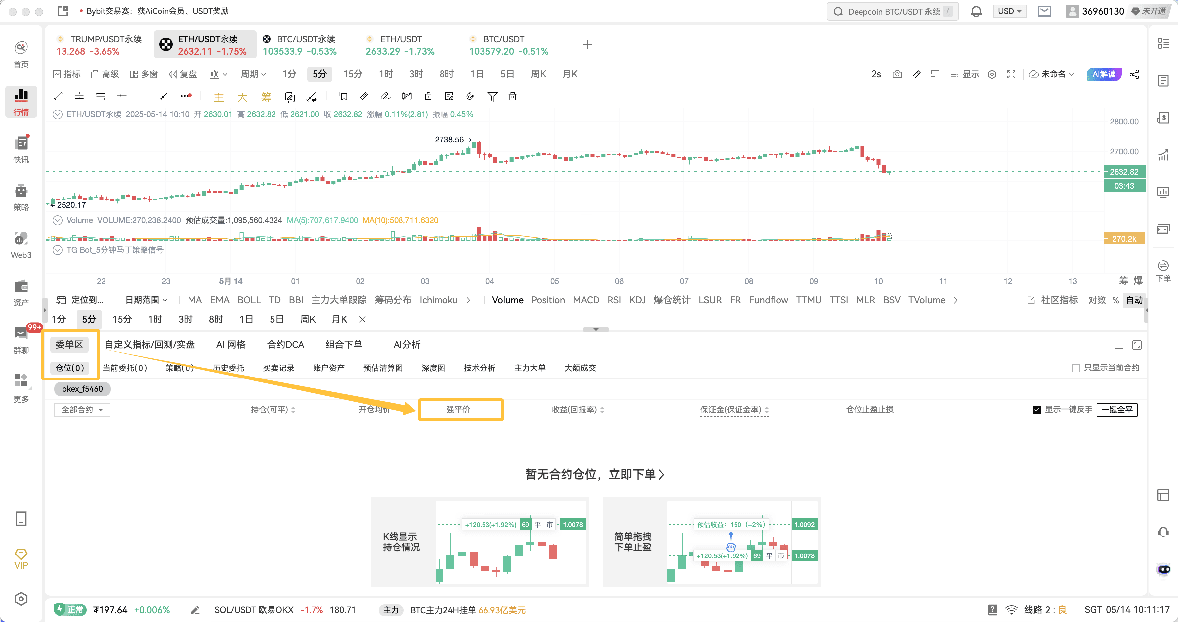Screen dimensions: 1178x622
Task: Click 暂无合约仓位，立即下单 link
Action: 595,474
